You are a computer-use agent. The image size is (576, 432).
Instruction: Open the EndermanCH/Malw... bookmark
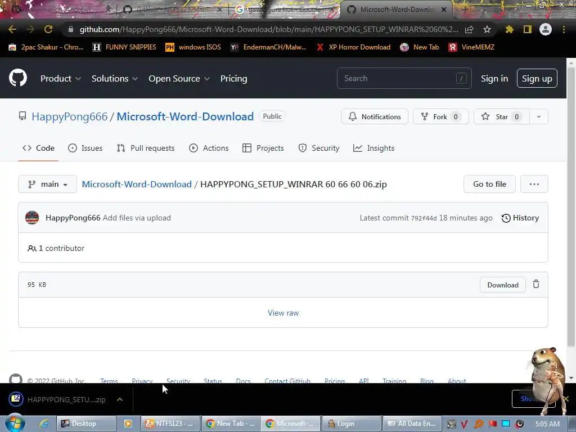[x=268, y=47]
